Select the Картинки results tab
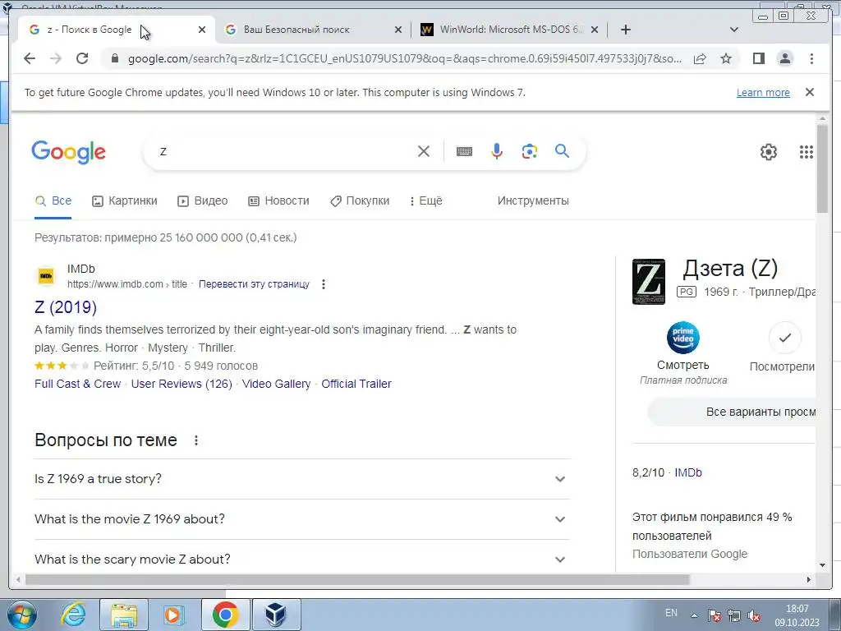841x631 pixels. [125, 200]
